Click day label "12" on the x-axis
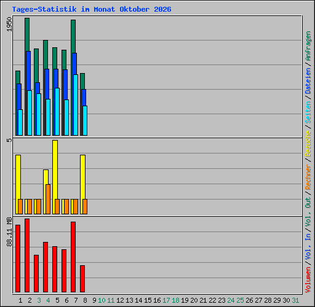The height and width of the screenshot is (307, 315). click(120, 300)
